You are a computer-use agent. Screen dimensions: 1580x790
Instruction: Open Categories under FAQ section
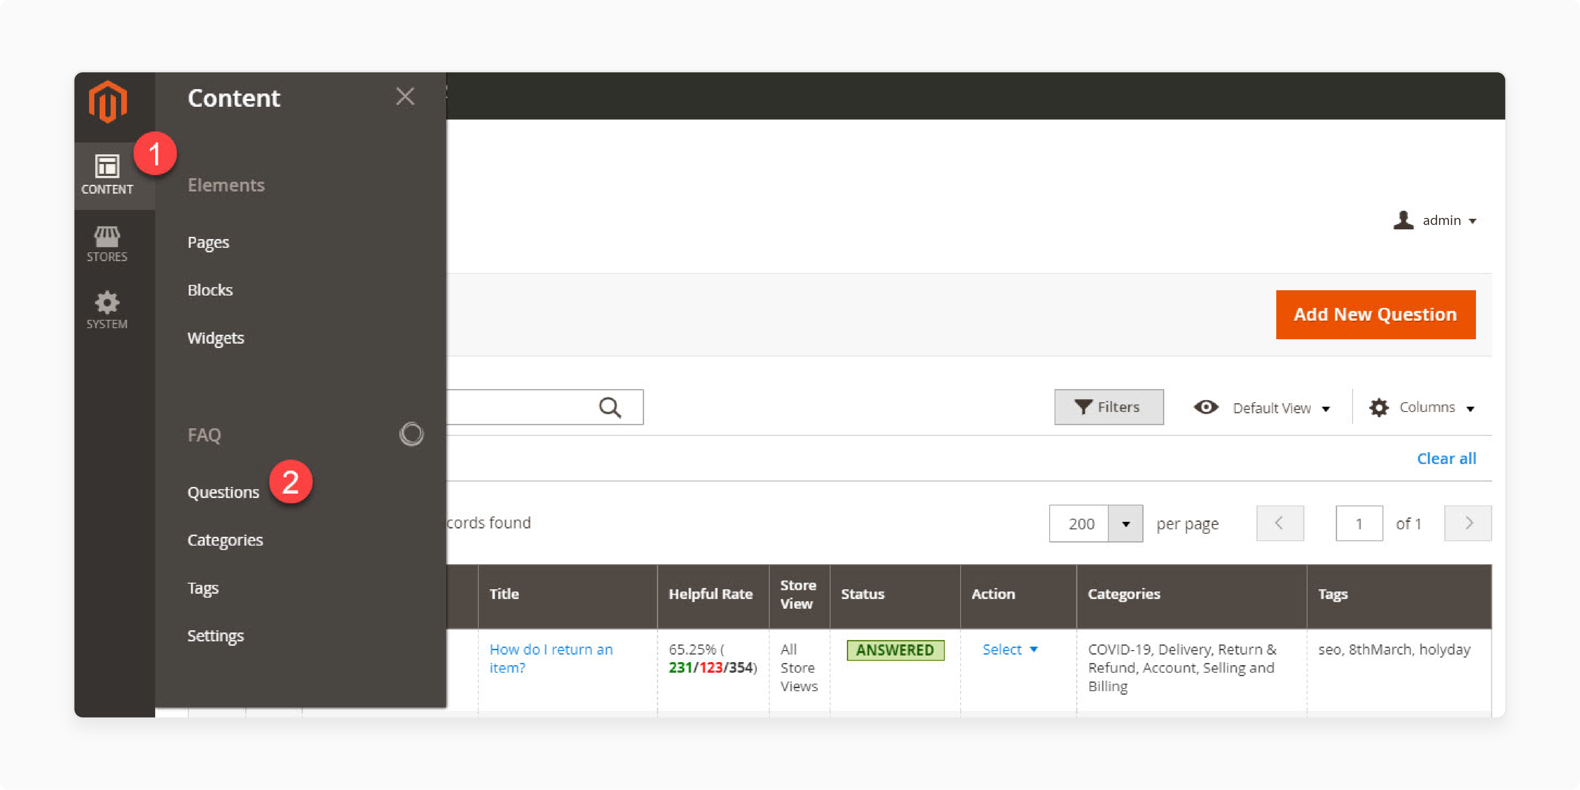[x=224, y=539]
